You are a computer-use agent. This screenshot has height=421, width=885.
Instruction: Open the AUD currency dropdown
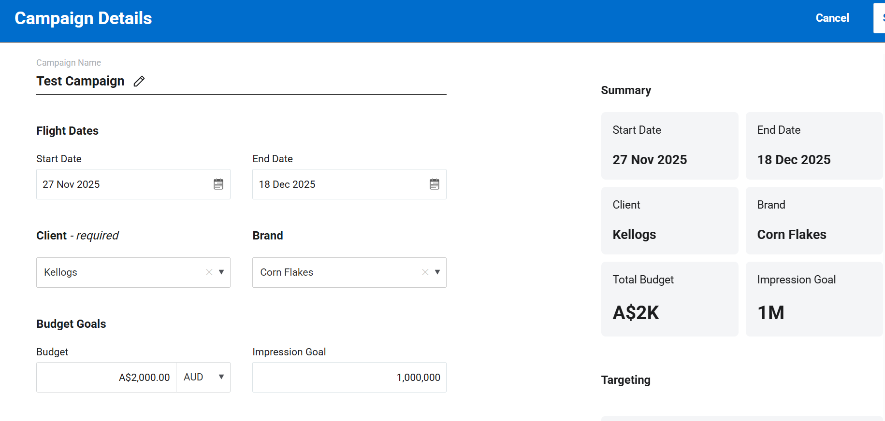(203, 377)
